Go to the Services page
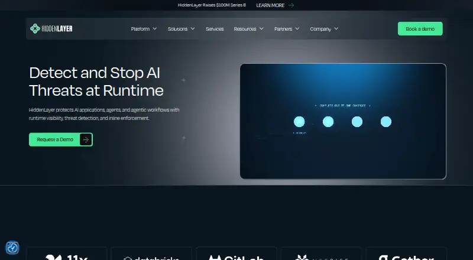 [215, 29]
